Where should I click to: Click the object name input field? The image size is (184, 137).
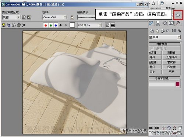click(x=162, y=84)
